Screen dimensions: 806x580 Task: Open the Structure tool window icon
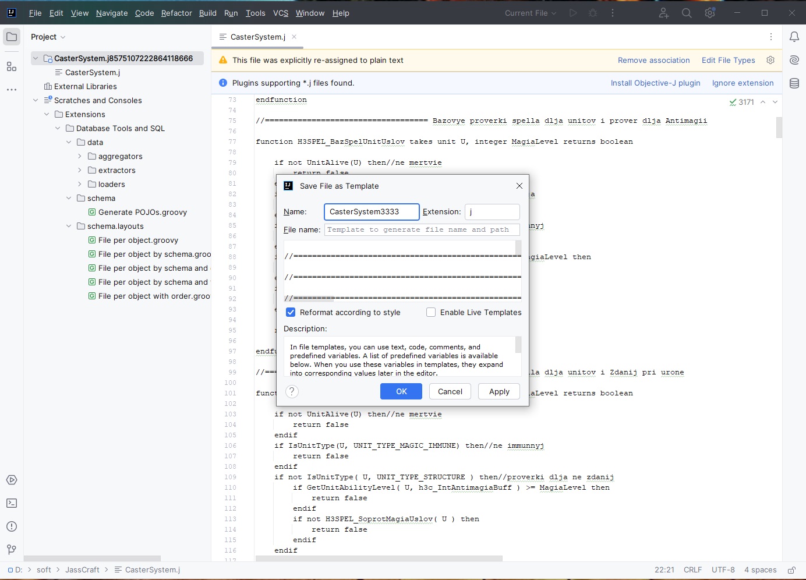[x=12, y=66]
